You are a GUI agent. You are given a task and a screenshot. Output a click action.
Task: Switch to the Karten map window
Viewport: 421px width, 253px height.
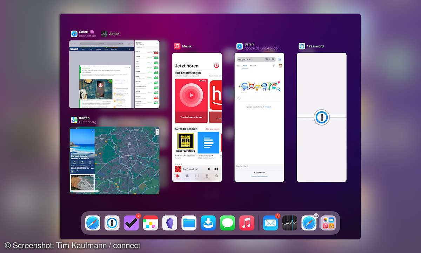pyautogui.click(x=114, y=160)
